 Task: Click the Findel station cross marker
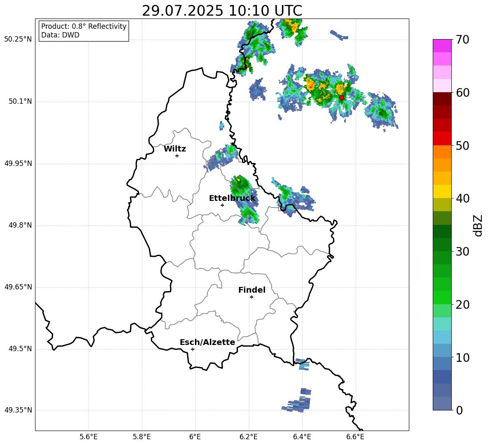click(251, 297)
